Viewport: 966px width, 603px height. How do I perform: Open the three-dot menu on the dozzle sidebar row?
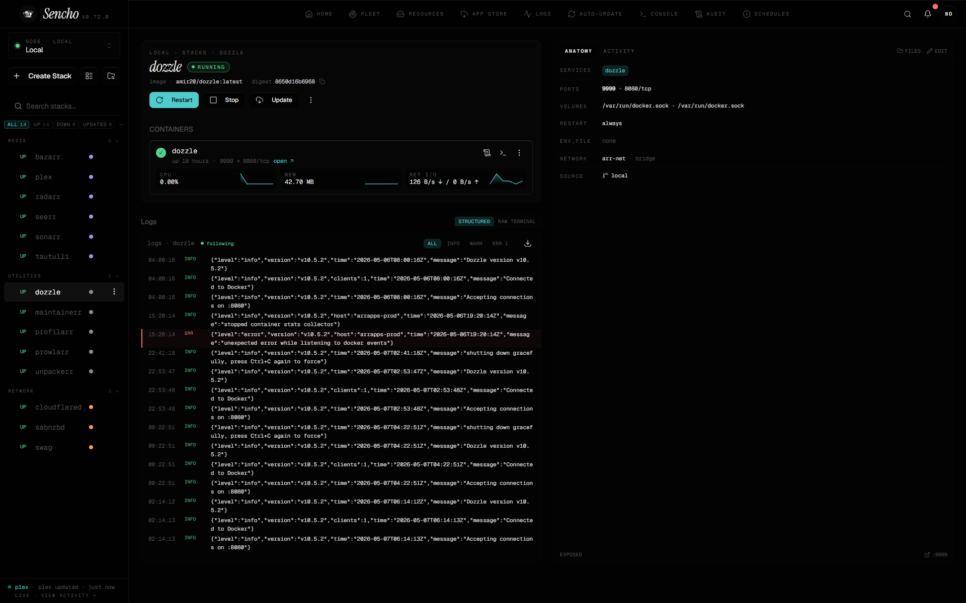pyautogui.click(x=114, y=292)
